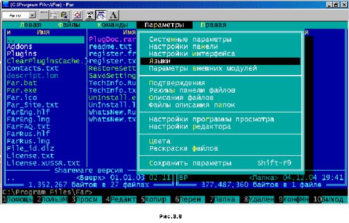The height and width of the screenshot is (223, 349).
Task: Click the 4 Редакт key bar button
Action: [121, 200]
